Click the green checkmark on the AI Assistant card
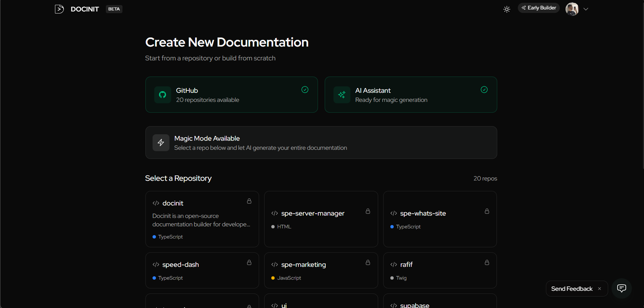 click(x=484, y=89)
